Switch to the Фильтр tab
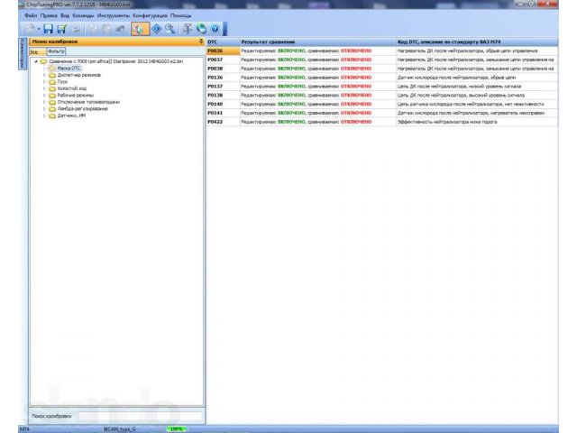577x433 pixels. coord(56,52)
